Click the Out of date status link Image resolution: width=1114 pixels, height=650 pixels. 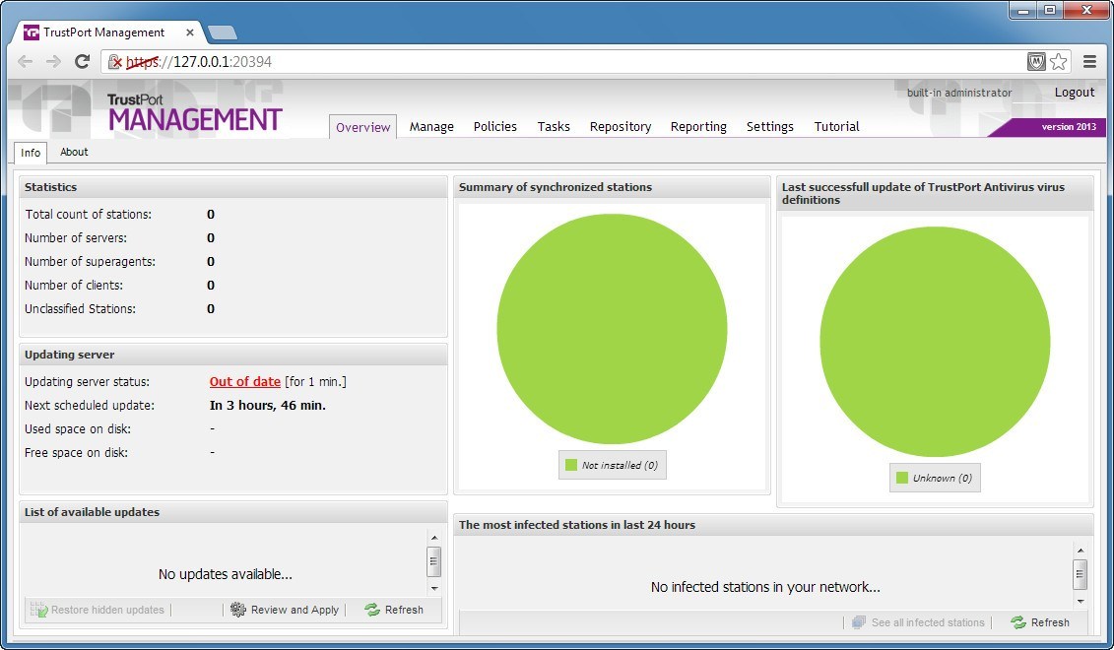point(243,381)
